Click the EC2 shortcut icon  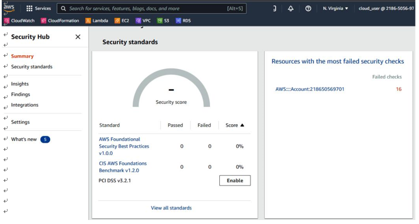tap(117, 21)
